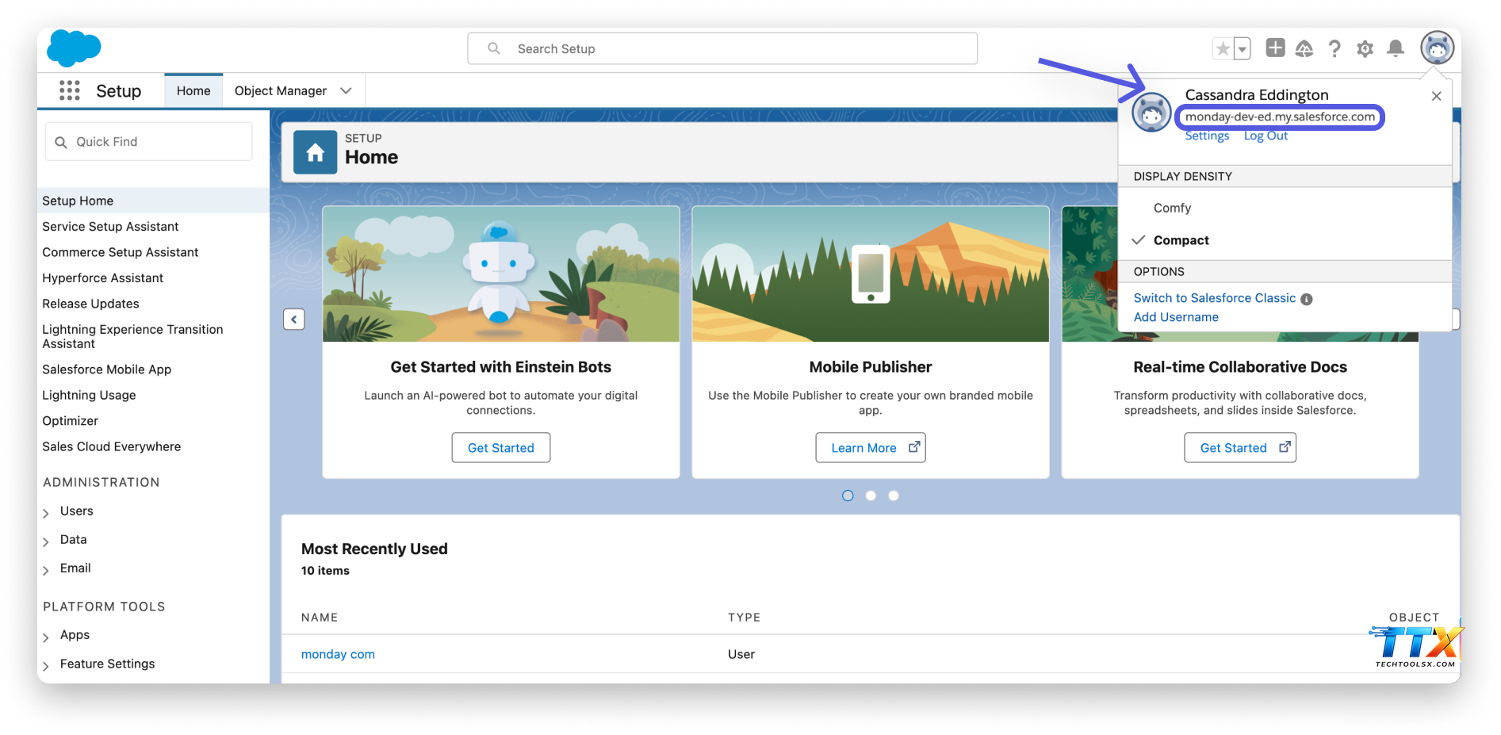The image size is (1501, 735).
Task: Select Setup Home in sidebar
Action: point(153,201)
